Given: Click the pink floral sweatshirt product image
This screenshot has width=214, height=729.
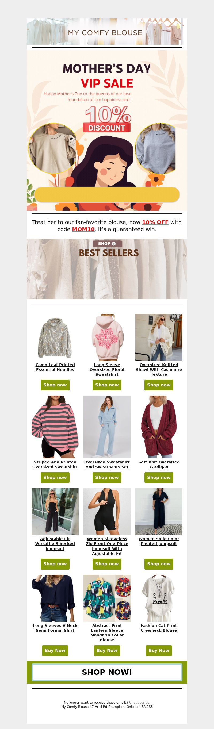Looking at the screenshot, I should (107, 337).
